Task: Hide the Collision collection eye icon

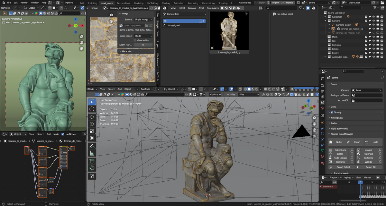Action: click(x=373, y=45)
